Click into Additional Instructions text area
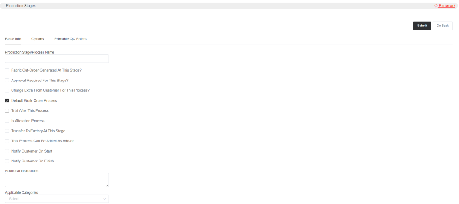Screen dimensions: 459x204 pos(57,180)
